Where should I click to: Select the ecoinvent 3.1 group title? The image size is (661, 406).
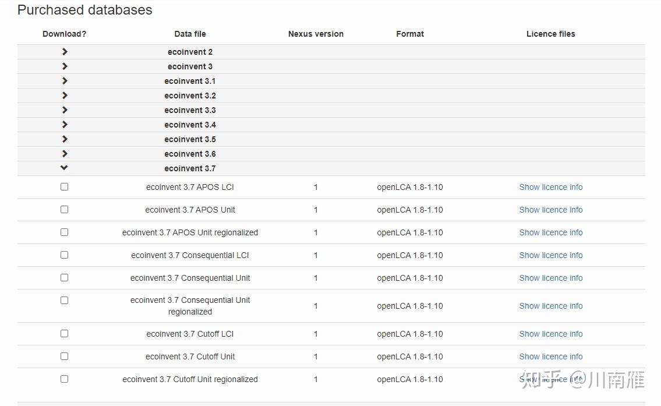[190, 81]
